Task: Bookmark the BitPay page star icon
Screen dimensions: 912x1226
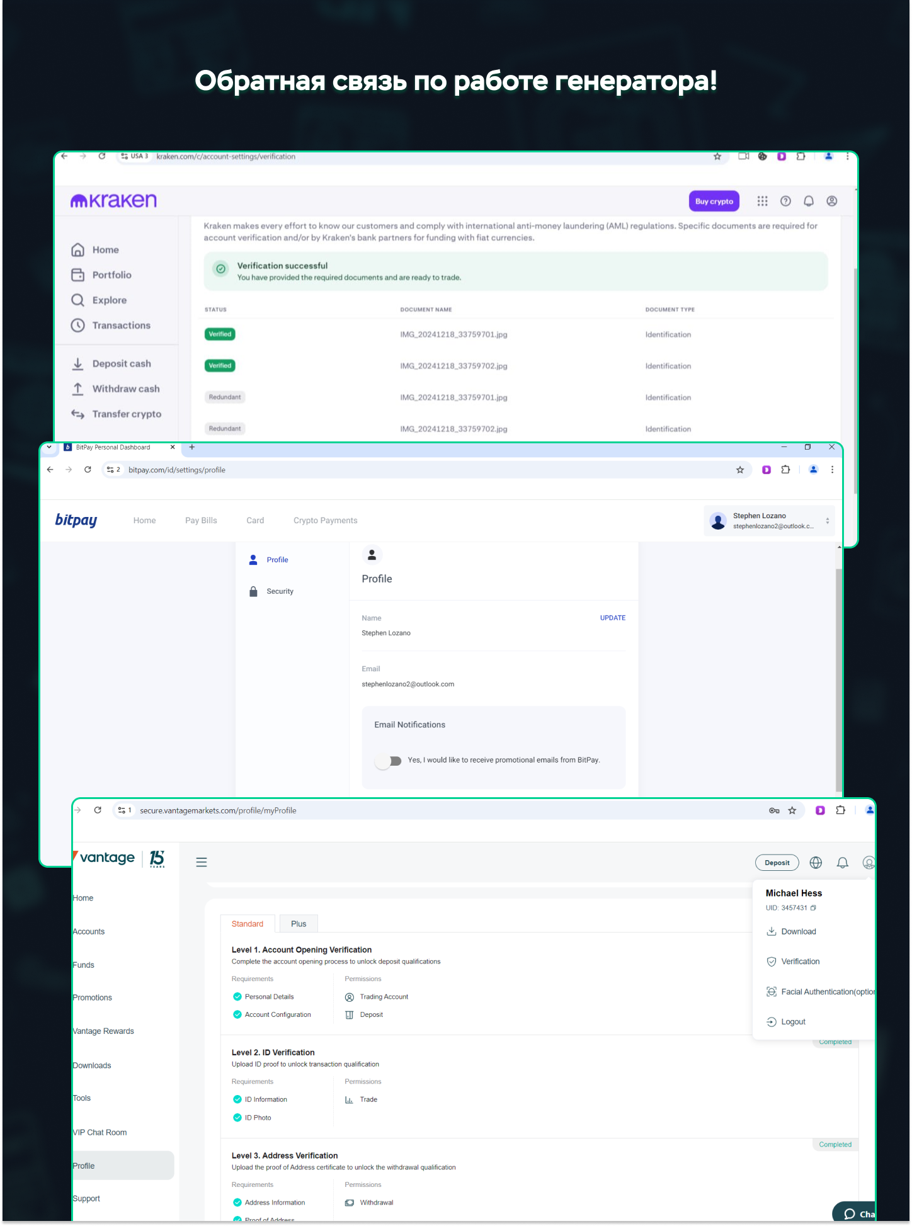Action: point(740,470)
